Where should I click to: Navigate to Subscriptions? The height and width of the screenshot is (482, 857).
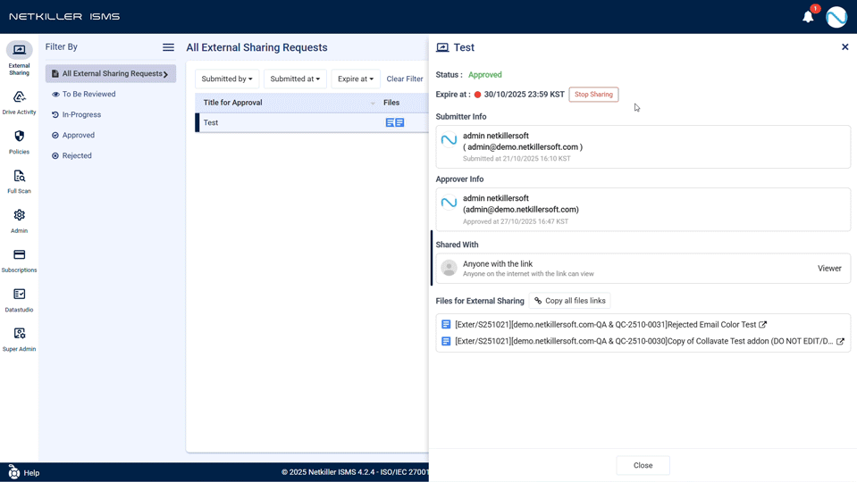19,260
